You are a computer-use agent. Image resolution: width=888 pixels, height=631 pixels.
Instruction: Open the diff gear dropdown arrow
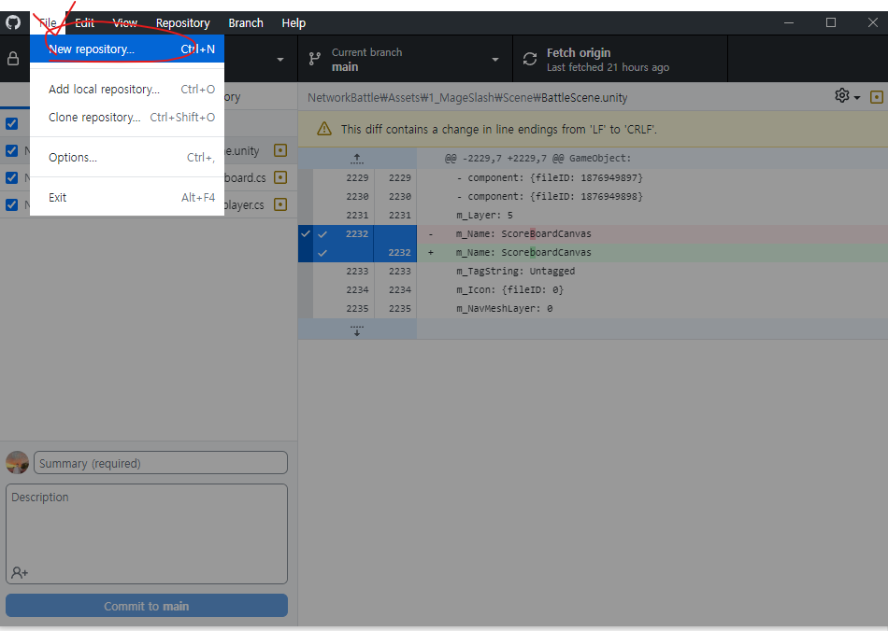[856, 97]
